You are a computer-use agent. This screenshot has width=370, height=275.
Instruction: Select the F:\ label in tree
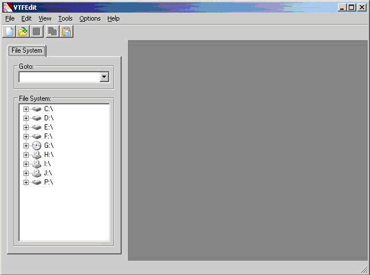pos(48,136)
